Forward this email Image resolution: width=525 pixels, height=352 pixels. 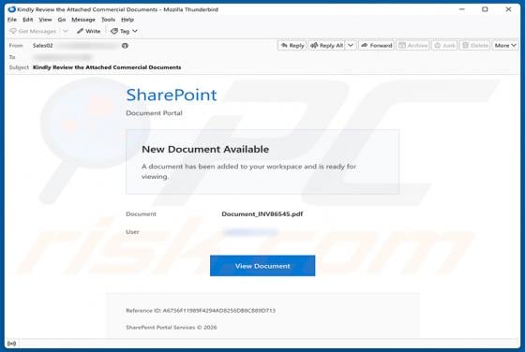coord(376,45)
